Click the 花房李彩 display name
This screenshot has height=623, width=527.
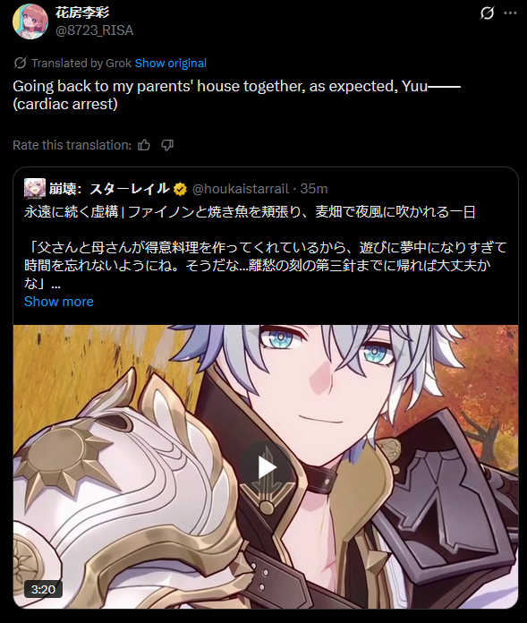click(81, 13)
